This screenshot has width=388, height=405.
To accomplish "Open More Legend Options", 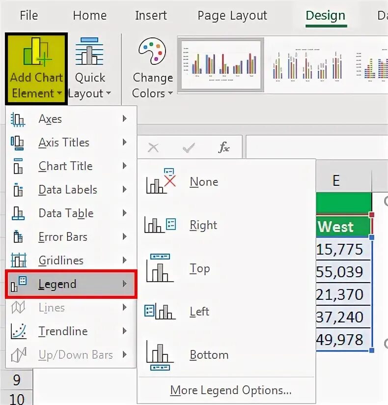I will (x=231, y=390).
